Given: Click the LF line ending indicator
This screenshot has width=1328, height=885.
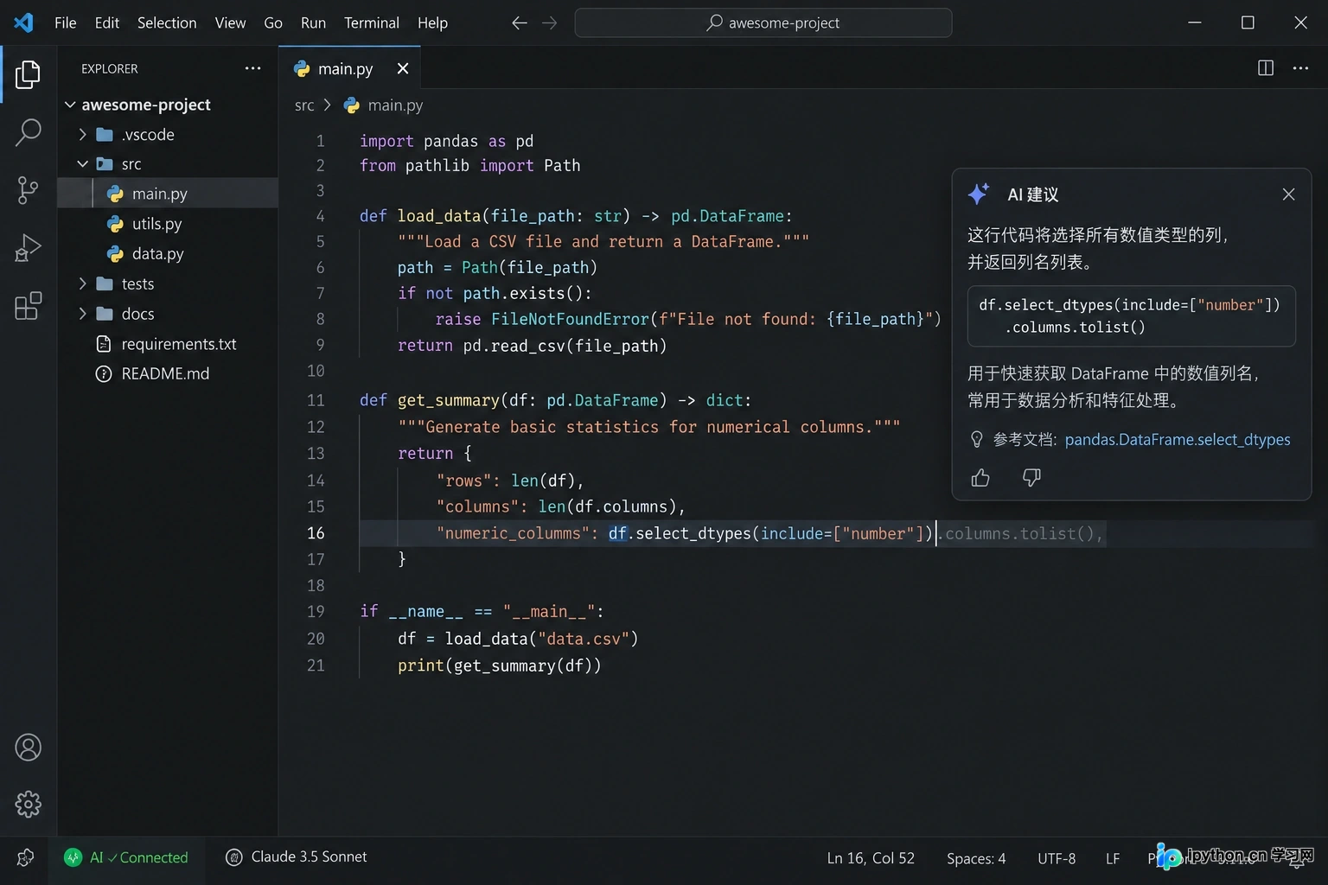Looking at the screenshot, I should coord(1113,858).
